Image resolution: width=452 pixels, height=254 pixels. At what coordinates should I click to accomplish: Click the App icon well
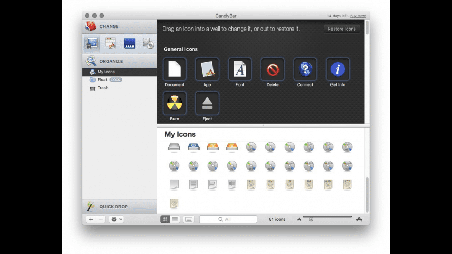pos(207,69)
